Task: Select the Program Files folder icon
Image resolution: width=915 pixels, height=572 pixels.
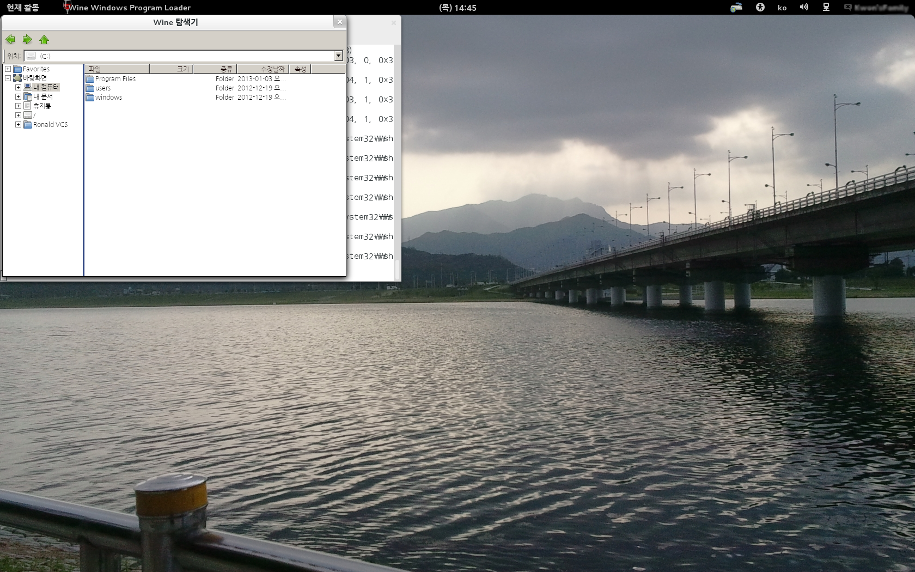Action: coord(90,79)
